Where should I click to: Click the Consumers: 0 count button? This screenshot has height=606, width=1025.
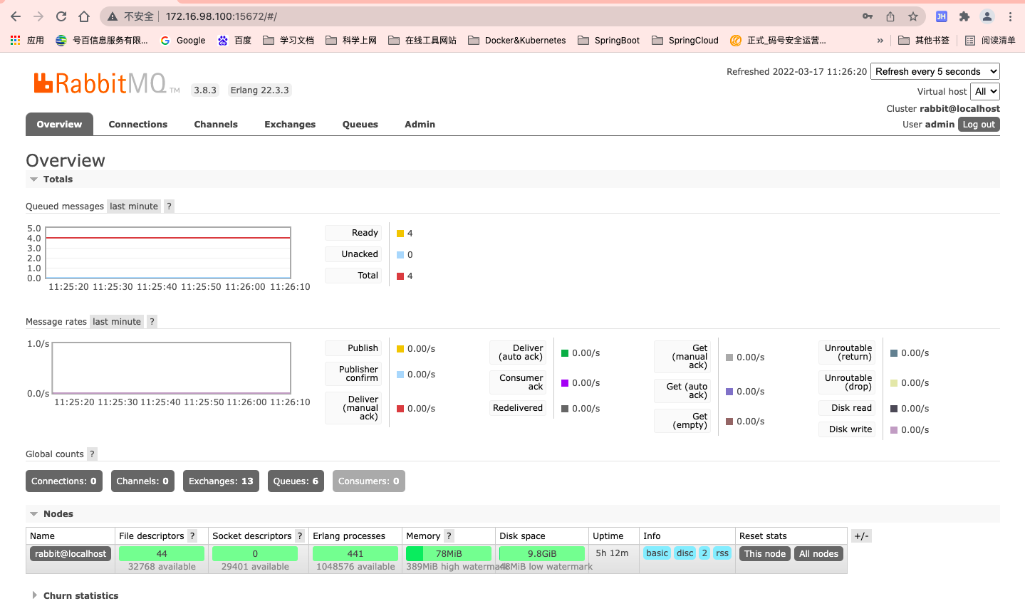coord(369,481)
